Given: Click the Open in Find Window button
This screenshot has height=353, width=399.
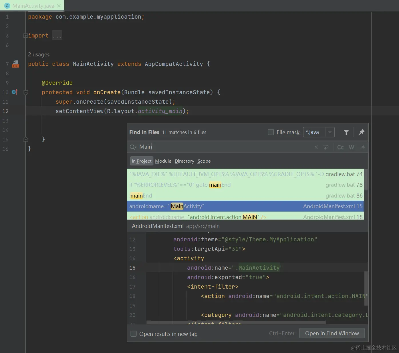Looking at the screenshot, I should point(332,333).
